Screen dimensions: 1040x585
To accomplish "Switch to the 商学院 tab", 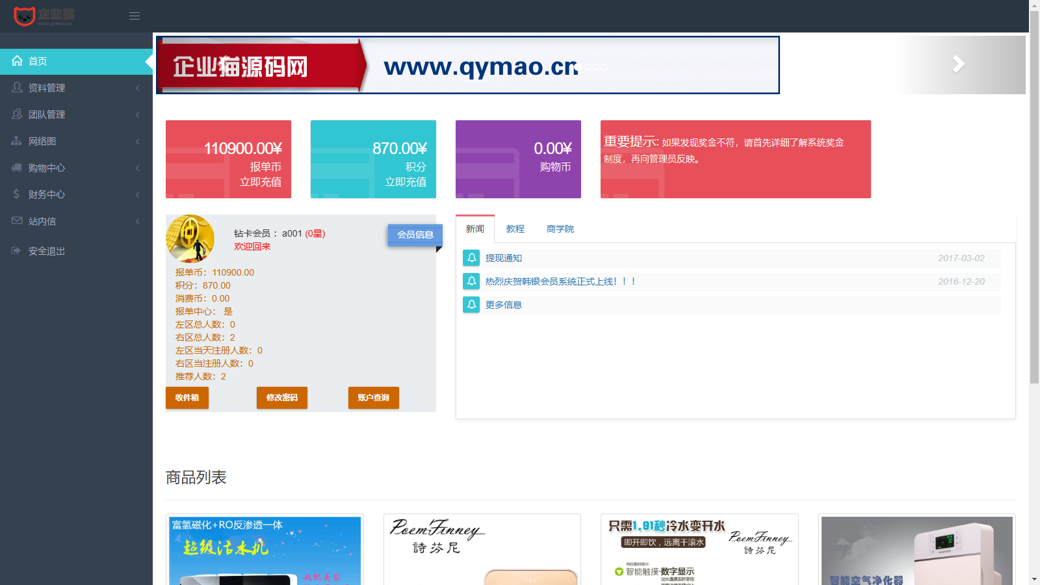I will point(560,229).
